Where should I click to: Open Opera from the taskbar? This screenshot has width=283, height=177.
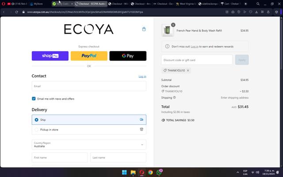click(141, 172)
